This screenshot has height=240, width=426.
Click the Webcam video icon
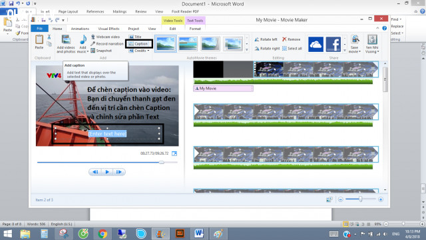(x=93, y=37)
